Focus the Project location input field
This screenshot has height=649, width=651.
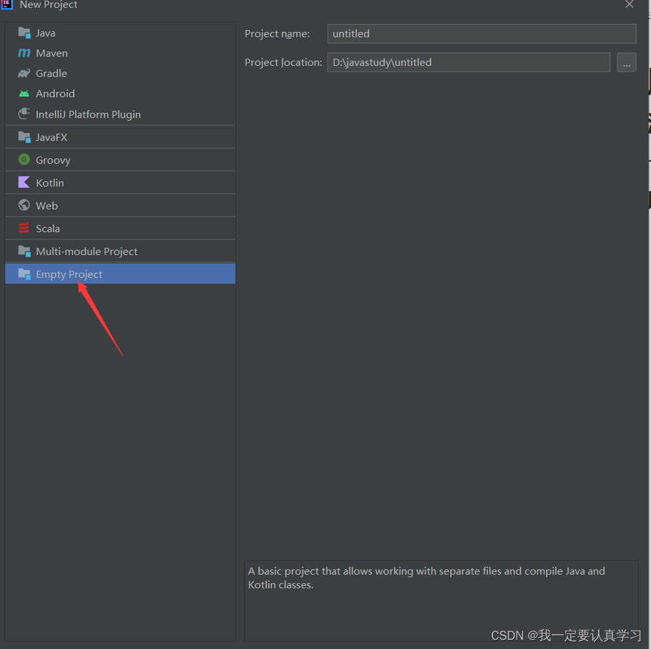(469, 62)
